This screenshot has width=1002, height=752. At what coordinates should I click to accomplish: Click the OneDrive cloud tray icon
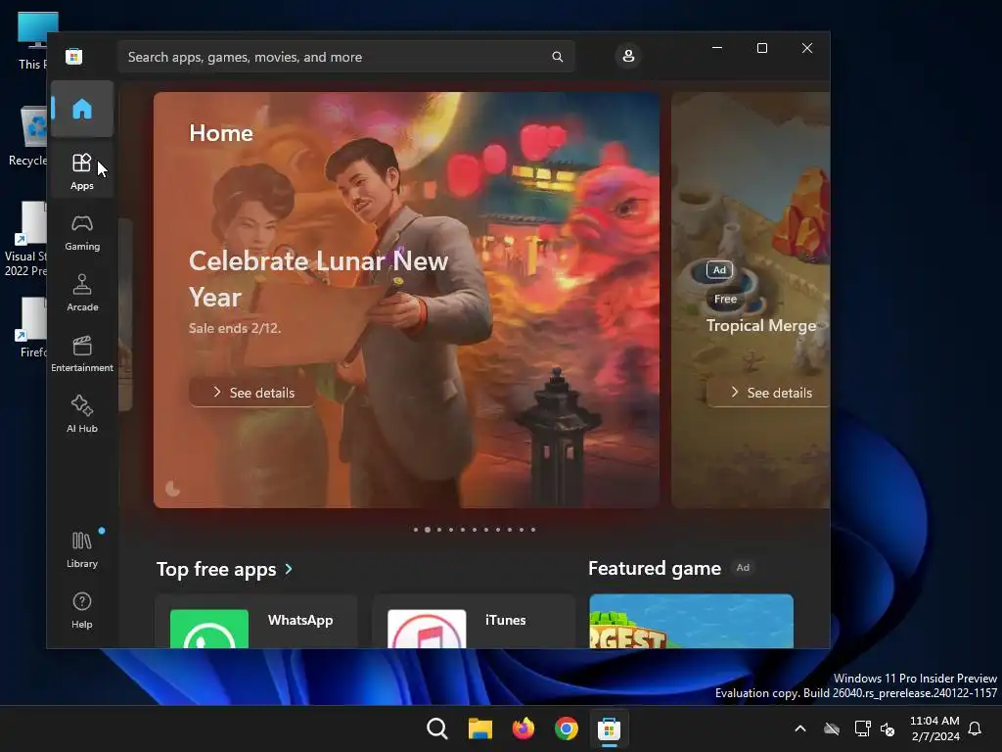coord(832,728)
